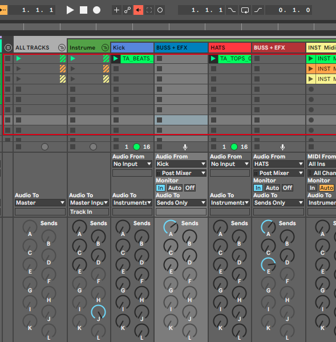The height and width of the screenshot is (342, 336).
Task: Toggle the Punch-Out switch icon
Action: click(258, 10)
